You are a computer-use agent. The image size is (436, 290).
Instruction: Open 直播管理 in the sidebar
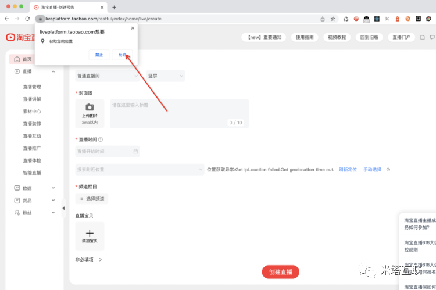[32, 87]
